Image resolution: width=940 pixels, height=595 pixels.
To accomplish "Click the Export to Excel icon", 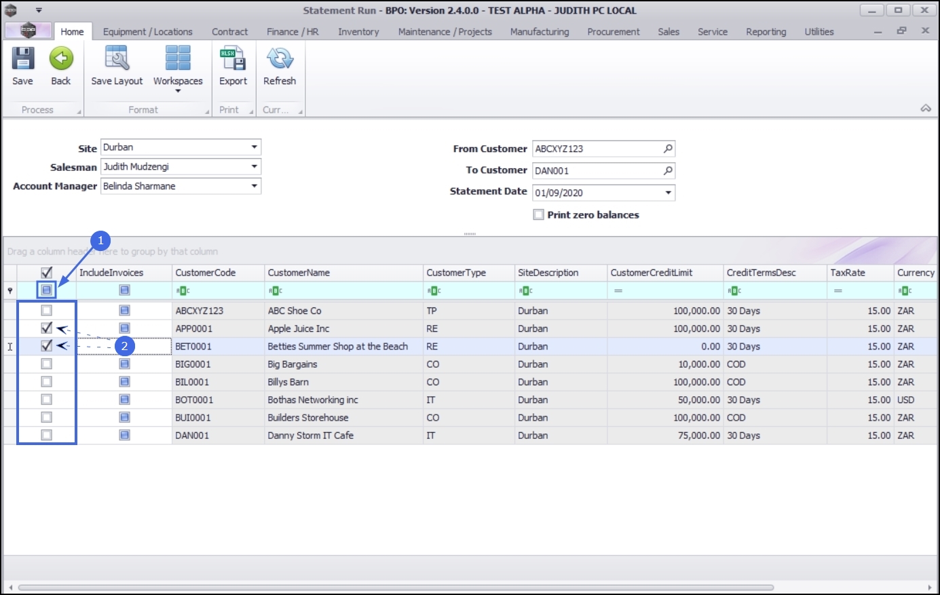I will [233, 59].
